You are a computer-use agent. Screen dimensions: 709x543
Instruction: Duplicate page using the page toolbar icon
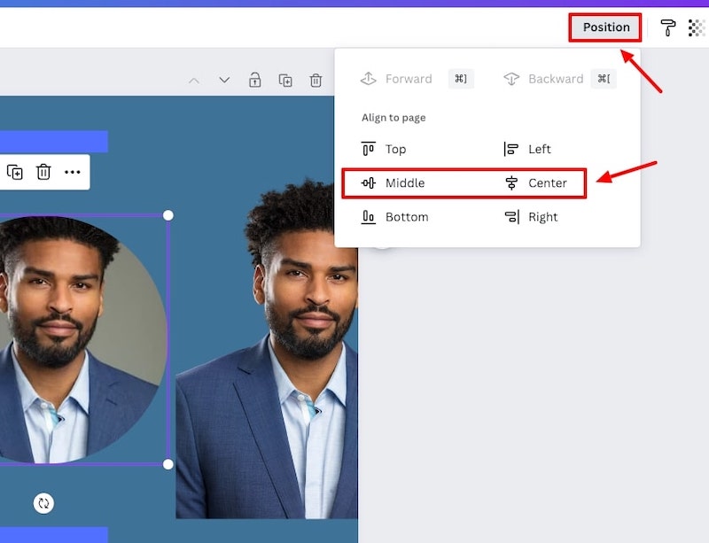[285, 81]
